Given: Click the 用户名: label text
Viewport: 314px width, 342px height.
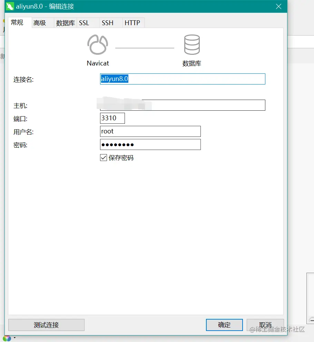Looking at the screenshot, I should point(23,132).
